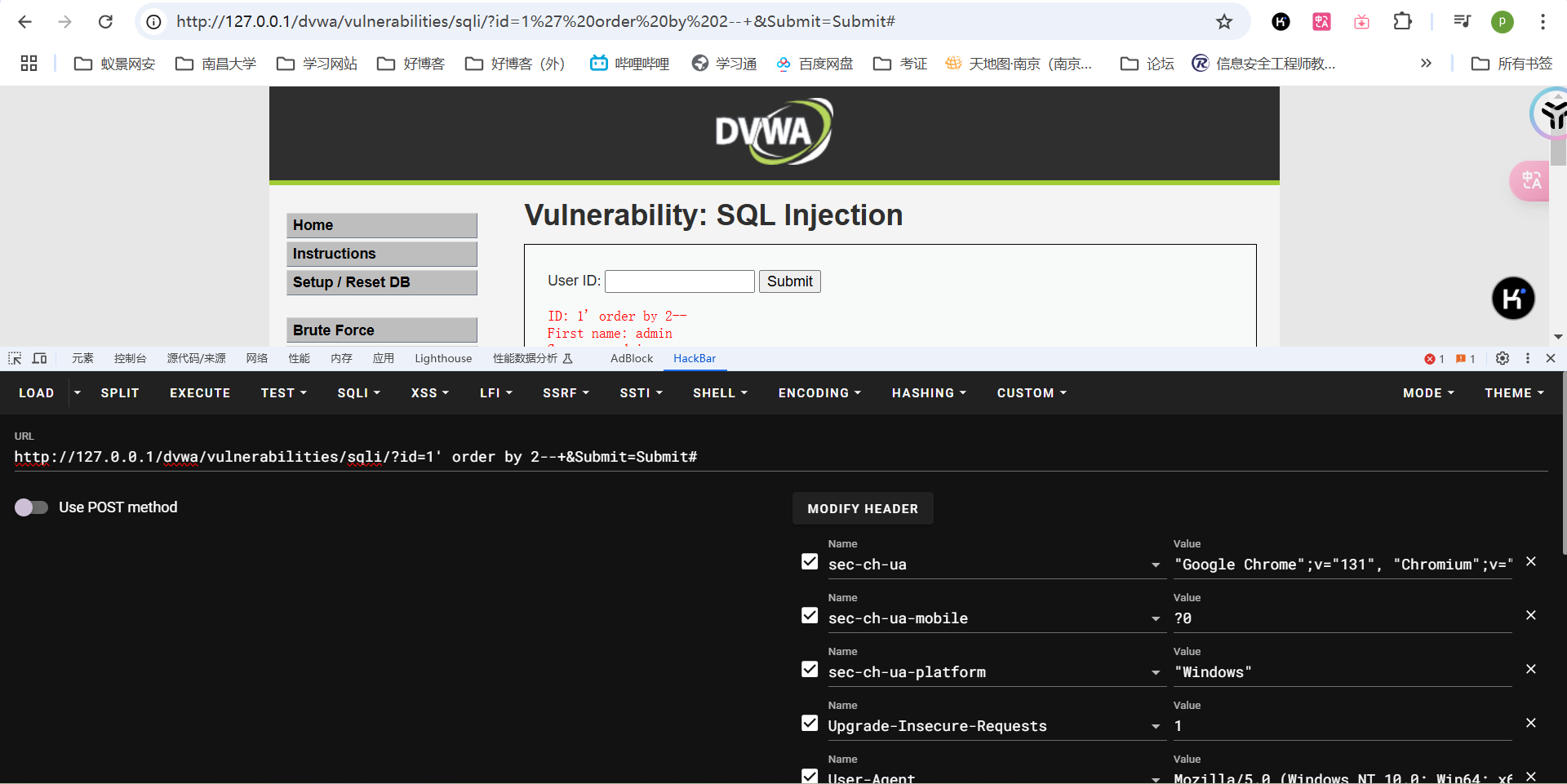Click the floating translate button on page
Screen dimensions: 1567x784
(x=1529, y=180)
